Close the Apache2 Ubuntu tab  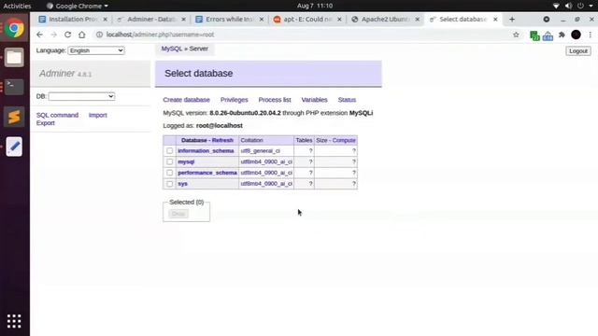(x=418, y=19)
